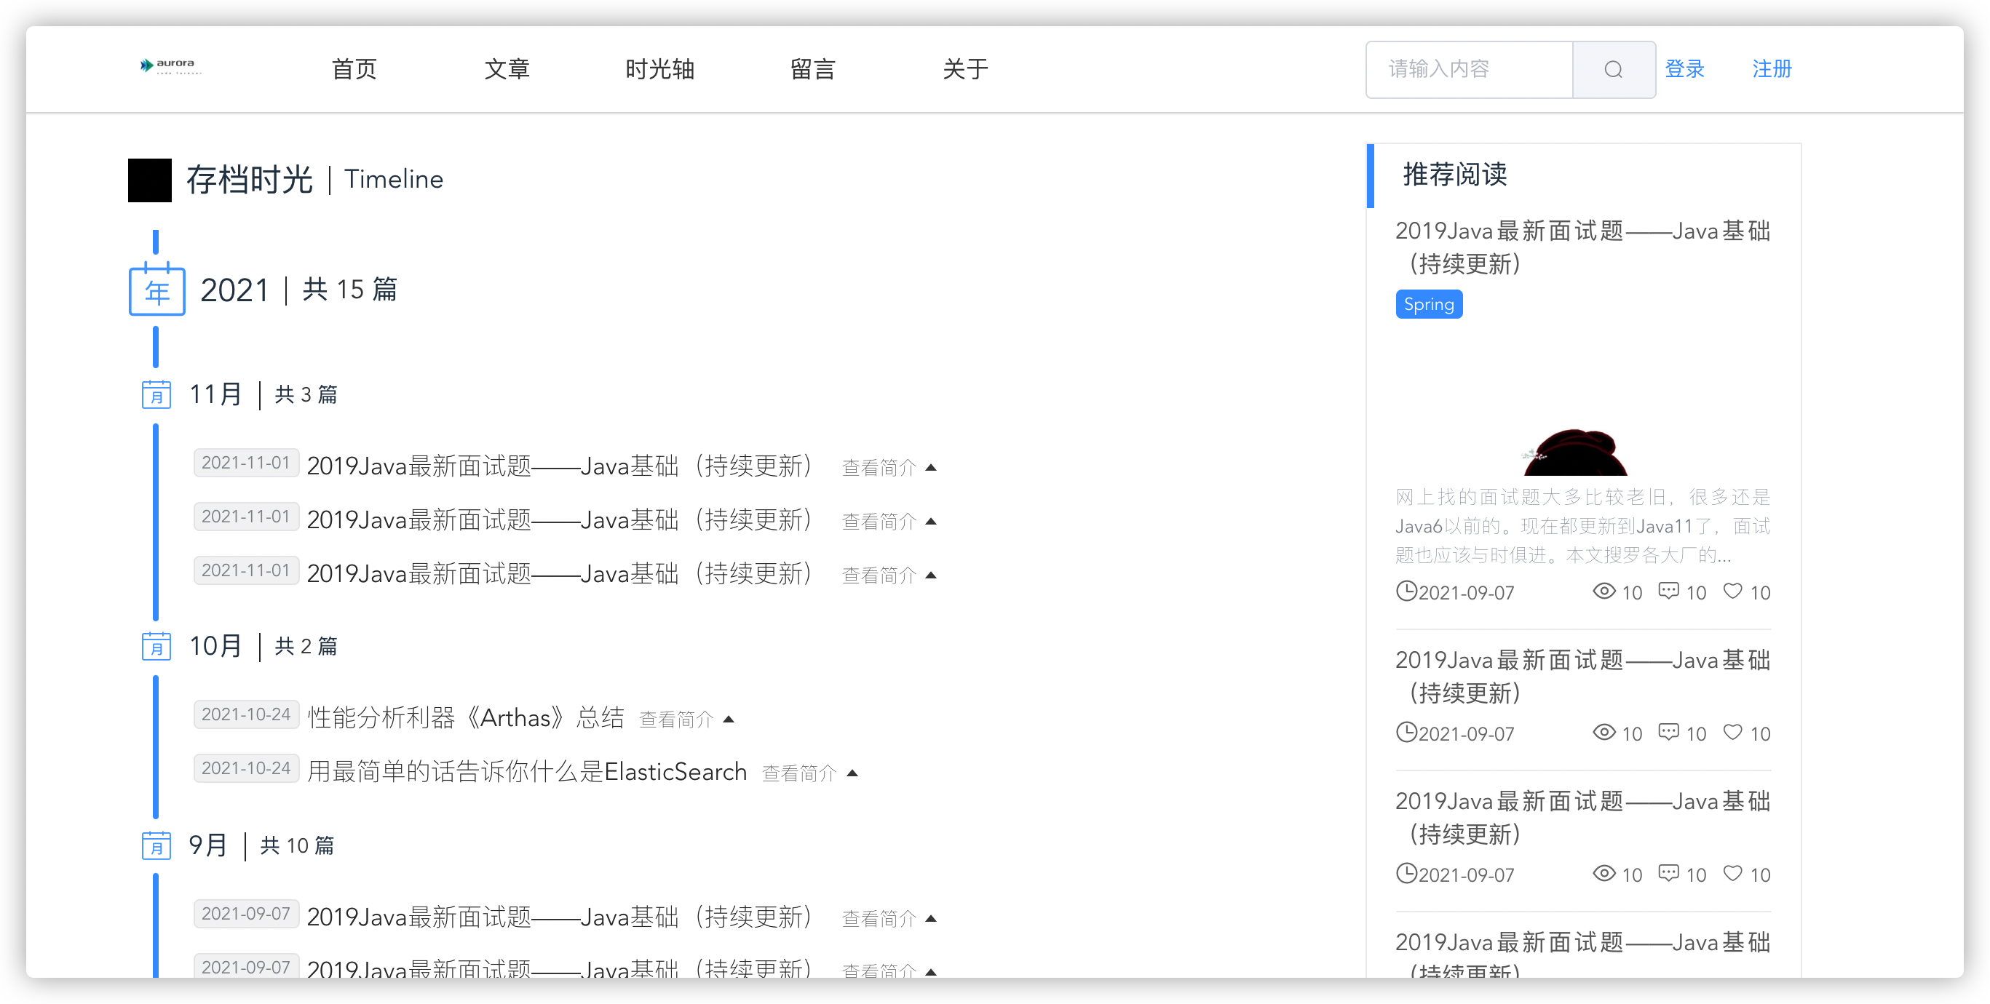Click the 注册 register link
Image resolution: width=1990 pixels, height=1004 pixels.
pyautogui.click(x=1772, y=68)
